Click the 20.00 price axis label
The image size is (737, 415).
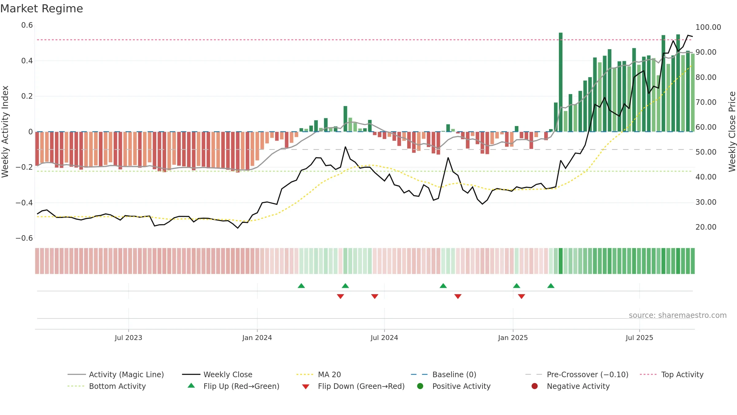[x=706, y=227]
